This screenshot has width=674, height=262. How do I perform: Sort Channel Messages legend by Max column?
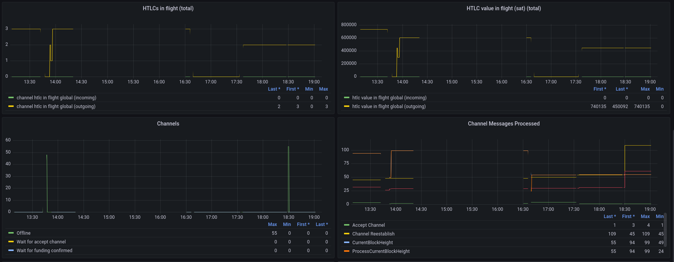pos(645,217)
